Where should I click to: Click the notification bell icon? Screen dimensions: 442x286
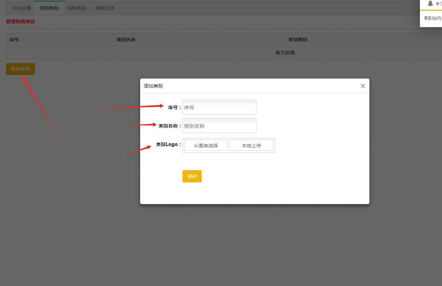pyautogui.click(x=430, y=4)
